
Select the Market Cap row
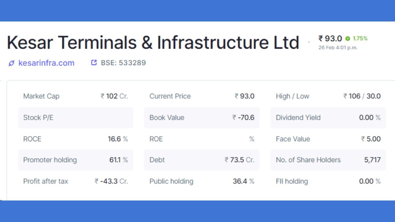coord(76,96)
